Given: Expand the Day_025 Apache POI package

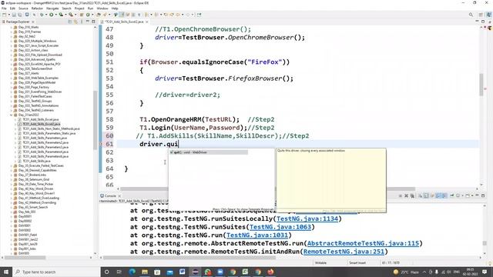Looking at the screenshot, I should [12, 64].
